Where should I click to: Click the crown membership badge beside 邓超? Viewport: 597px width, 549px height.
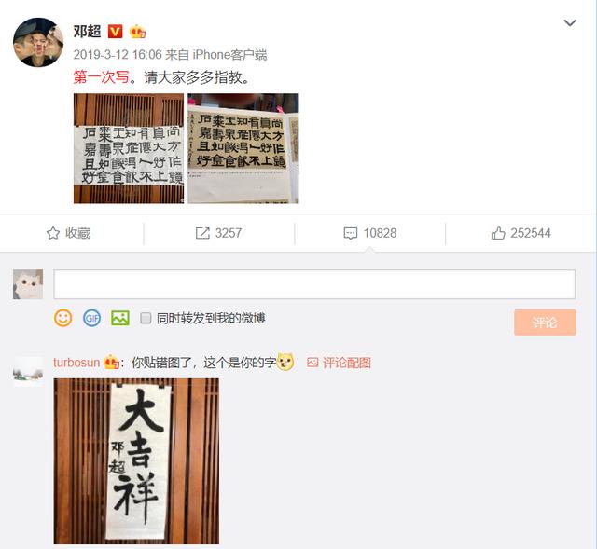click(x=137, y=31)
